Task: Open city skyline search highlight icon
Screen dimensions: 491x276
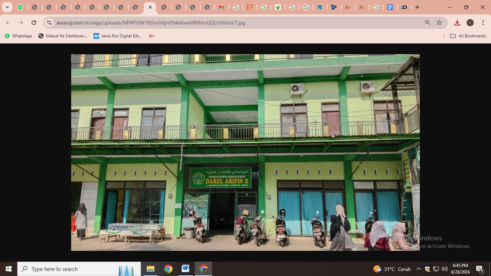Action: pos(126,269)
